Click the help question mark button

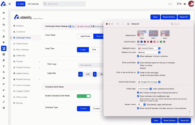click(x=189, y=112)
